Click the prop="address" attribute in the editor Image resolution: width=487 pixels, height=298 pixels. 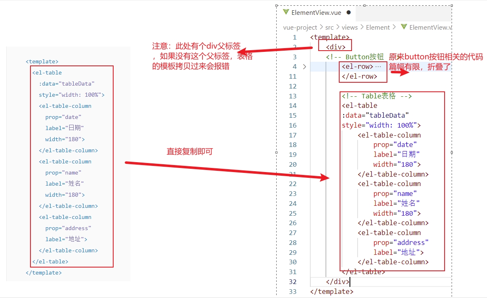(x=401, y=242)
